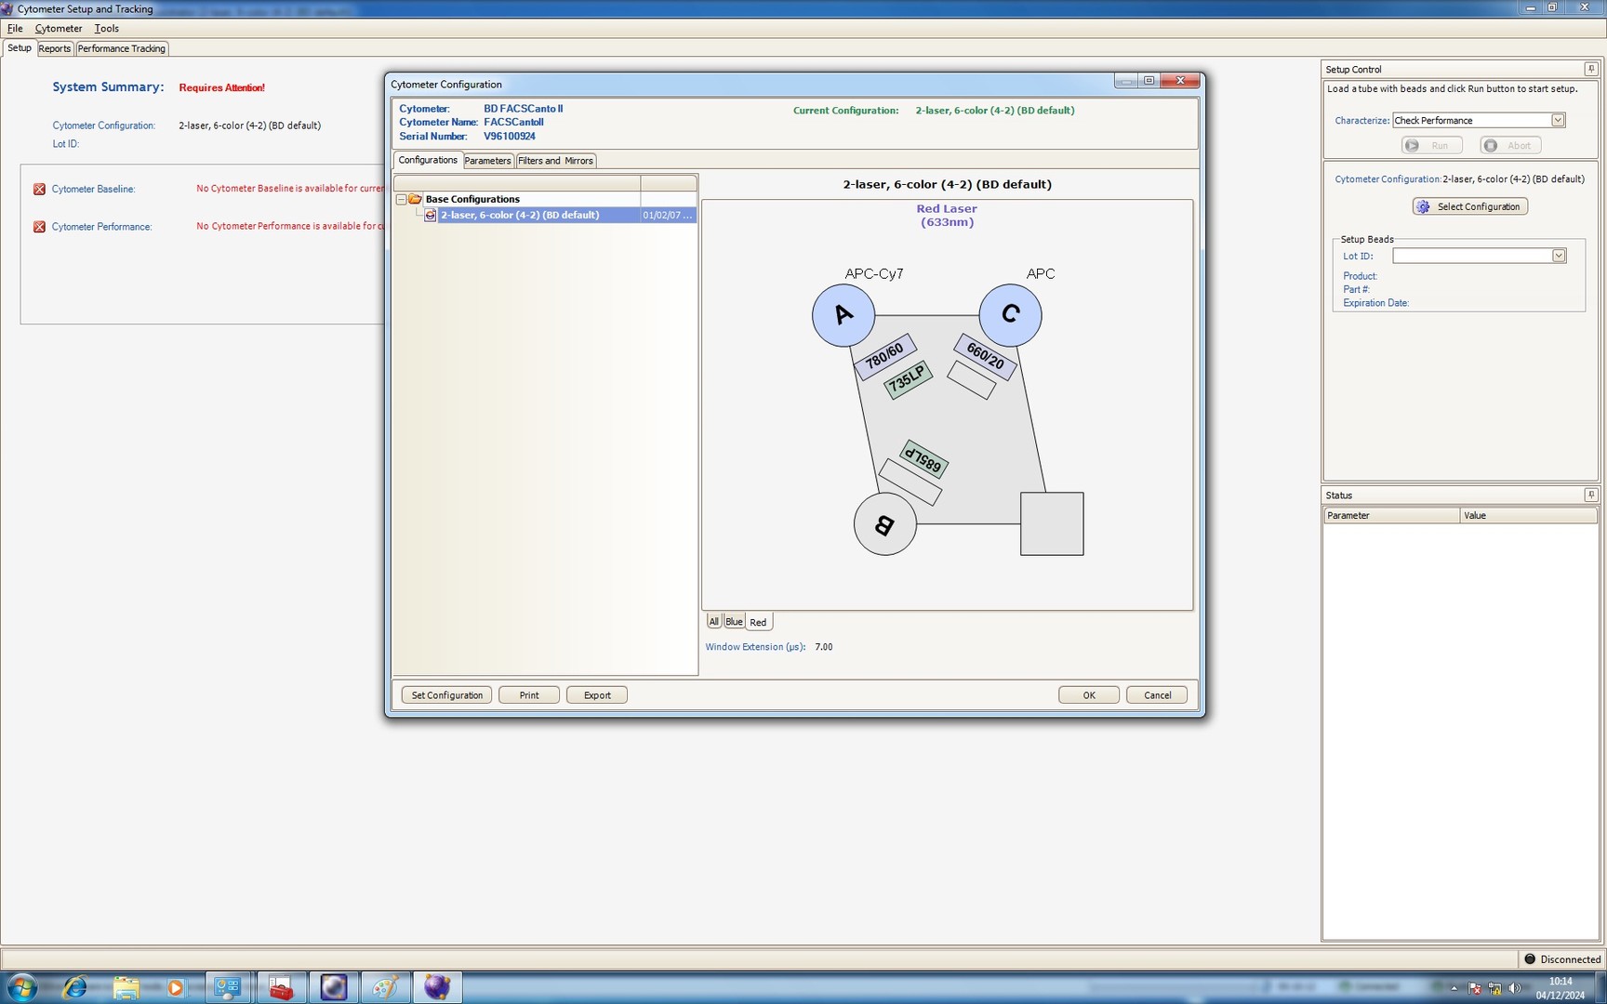Click the 780/60 bandpass filter
This screenshot has height=1004, width=1607.
click(885, 356)
